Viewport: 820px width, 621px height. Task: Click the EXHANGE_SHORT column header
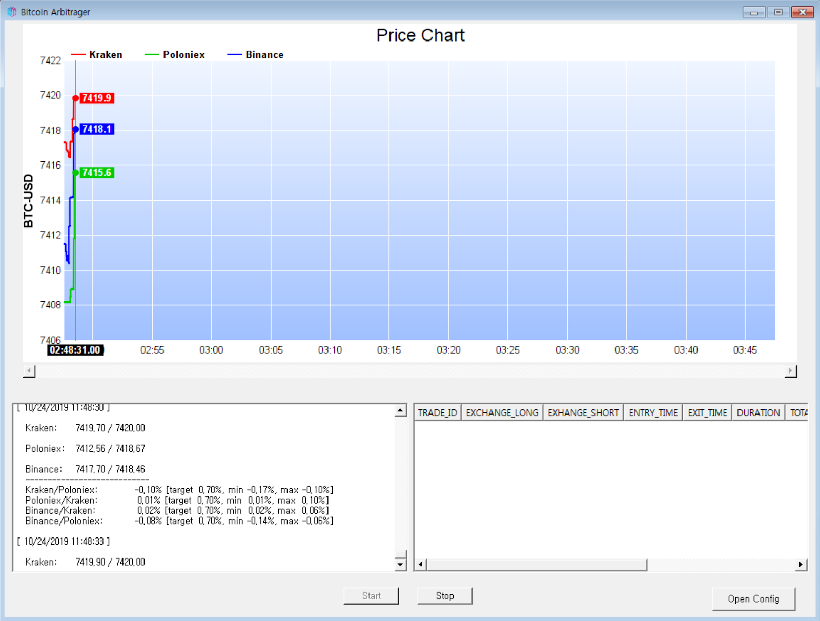583,412
